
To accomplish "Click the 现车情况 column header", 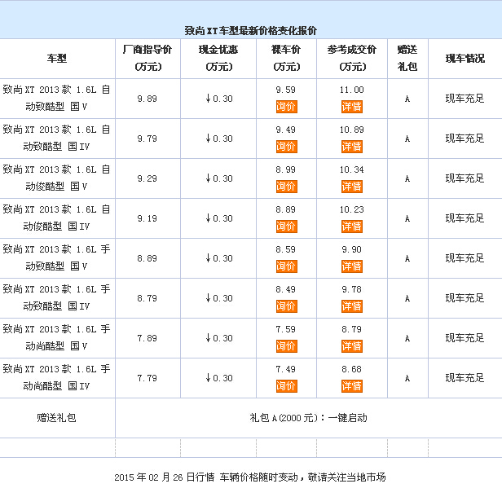I will 465,59.
